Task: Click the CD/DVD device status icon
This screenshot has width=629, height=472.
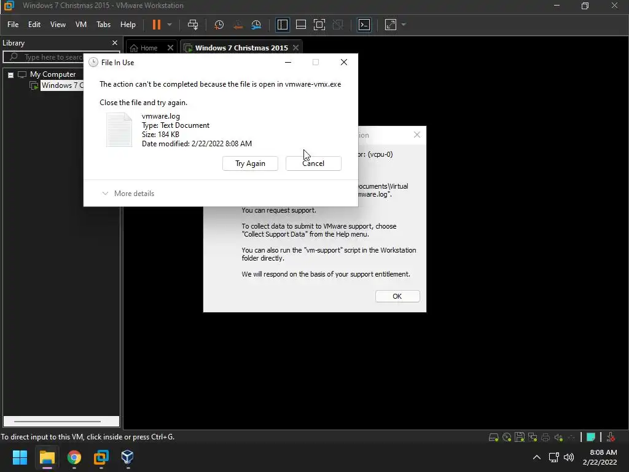Action: (x=507, y=437)
